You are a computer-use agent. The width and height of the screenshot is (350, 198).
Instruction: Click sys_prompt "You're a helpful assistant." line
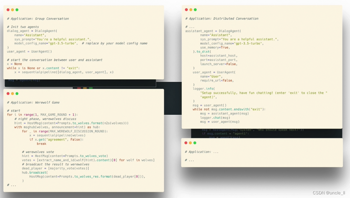pyautogui.click(x=52, y=39)
